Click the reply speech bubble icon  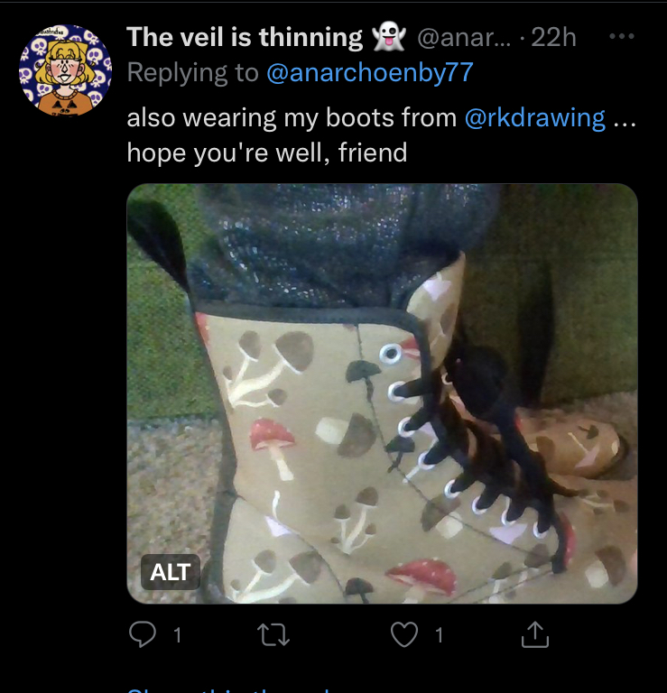143,634
